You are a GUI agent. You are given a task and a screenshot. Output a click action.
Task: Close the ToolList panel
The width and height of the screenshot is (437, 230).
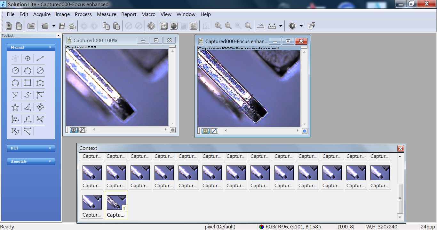point(59,36)
